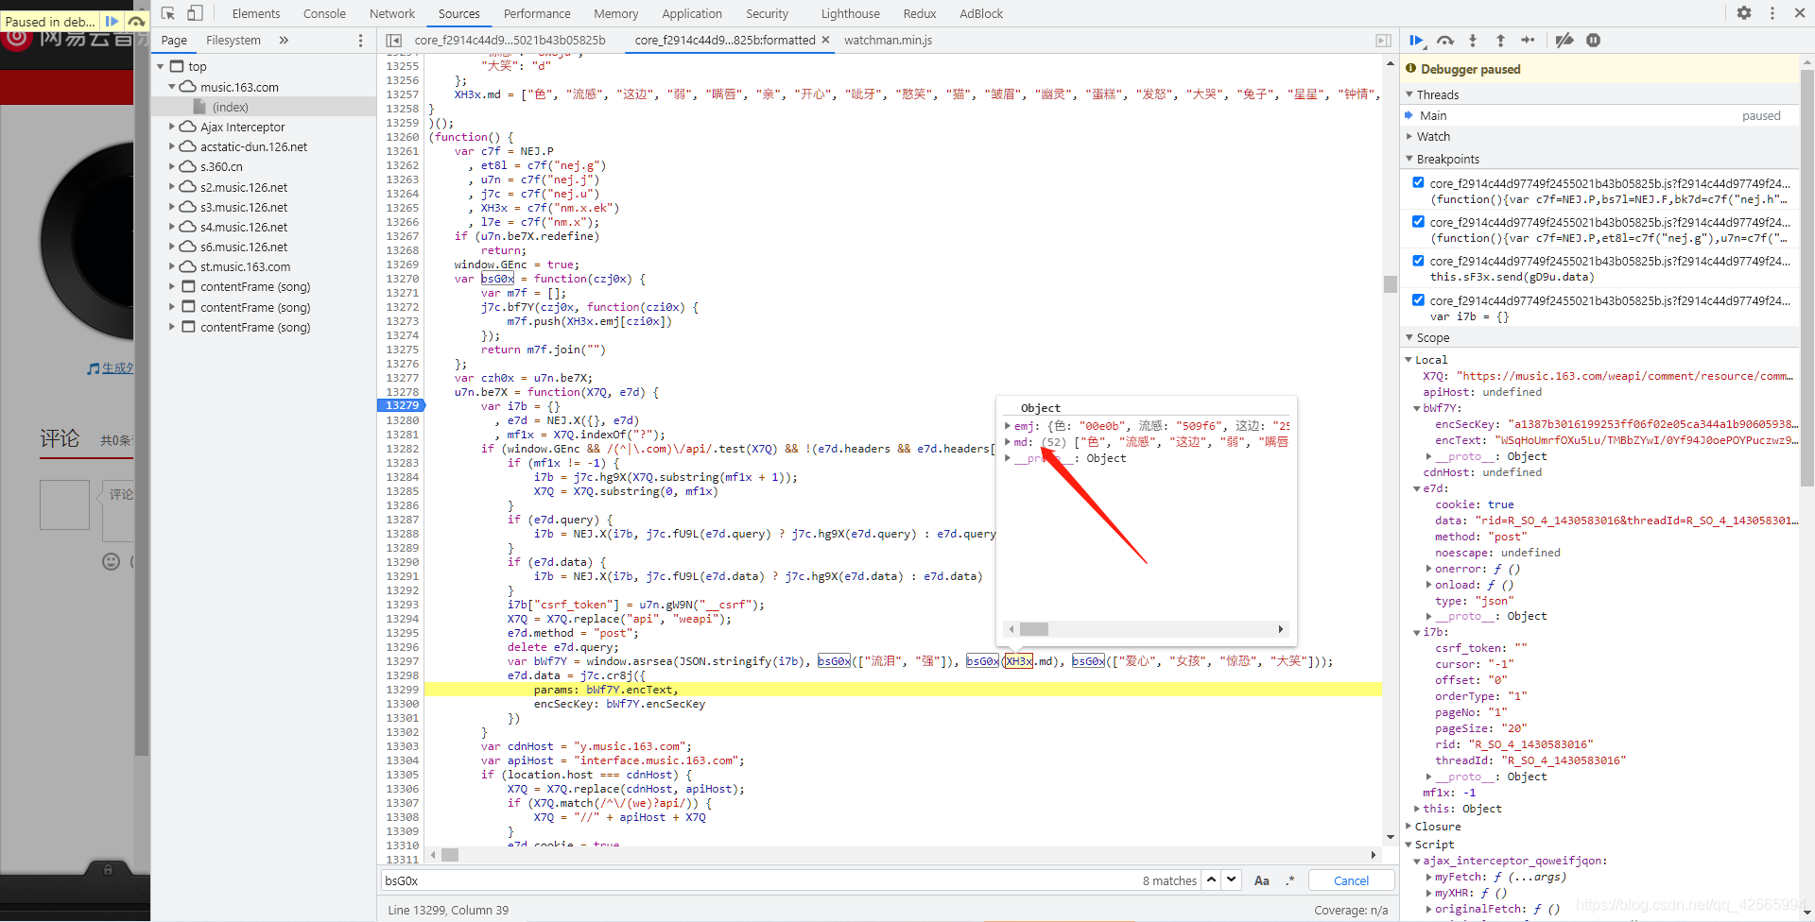Screen dimensions: 1815x922
Task: Click code editor horizontal scrollbar thumb
Action: tap(450, 855)
